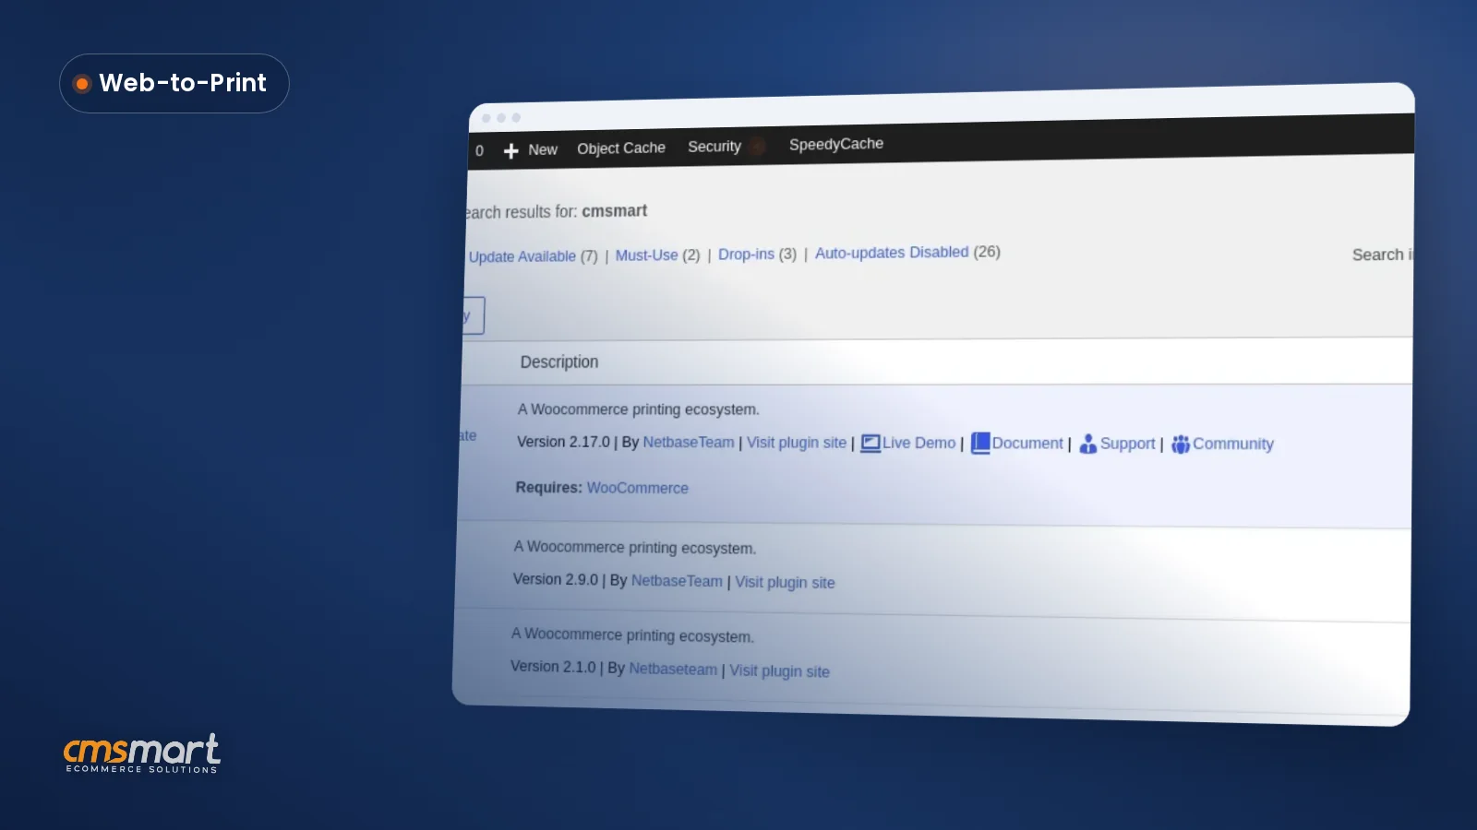Open Object Cache admin bar menu
The width and height of the screenshot is (1477, 830).
[621, 148]
